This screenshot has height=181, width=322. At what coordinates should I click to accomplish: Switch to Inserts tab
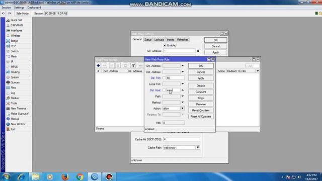click(170, 40)
